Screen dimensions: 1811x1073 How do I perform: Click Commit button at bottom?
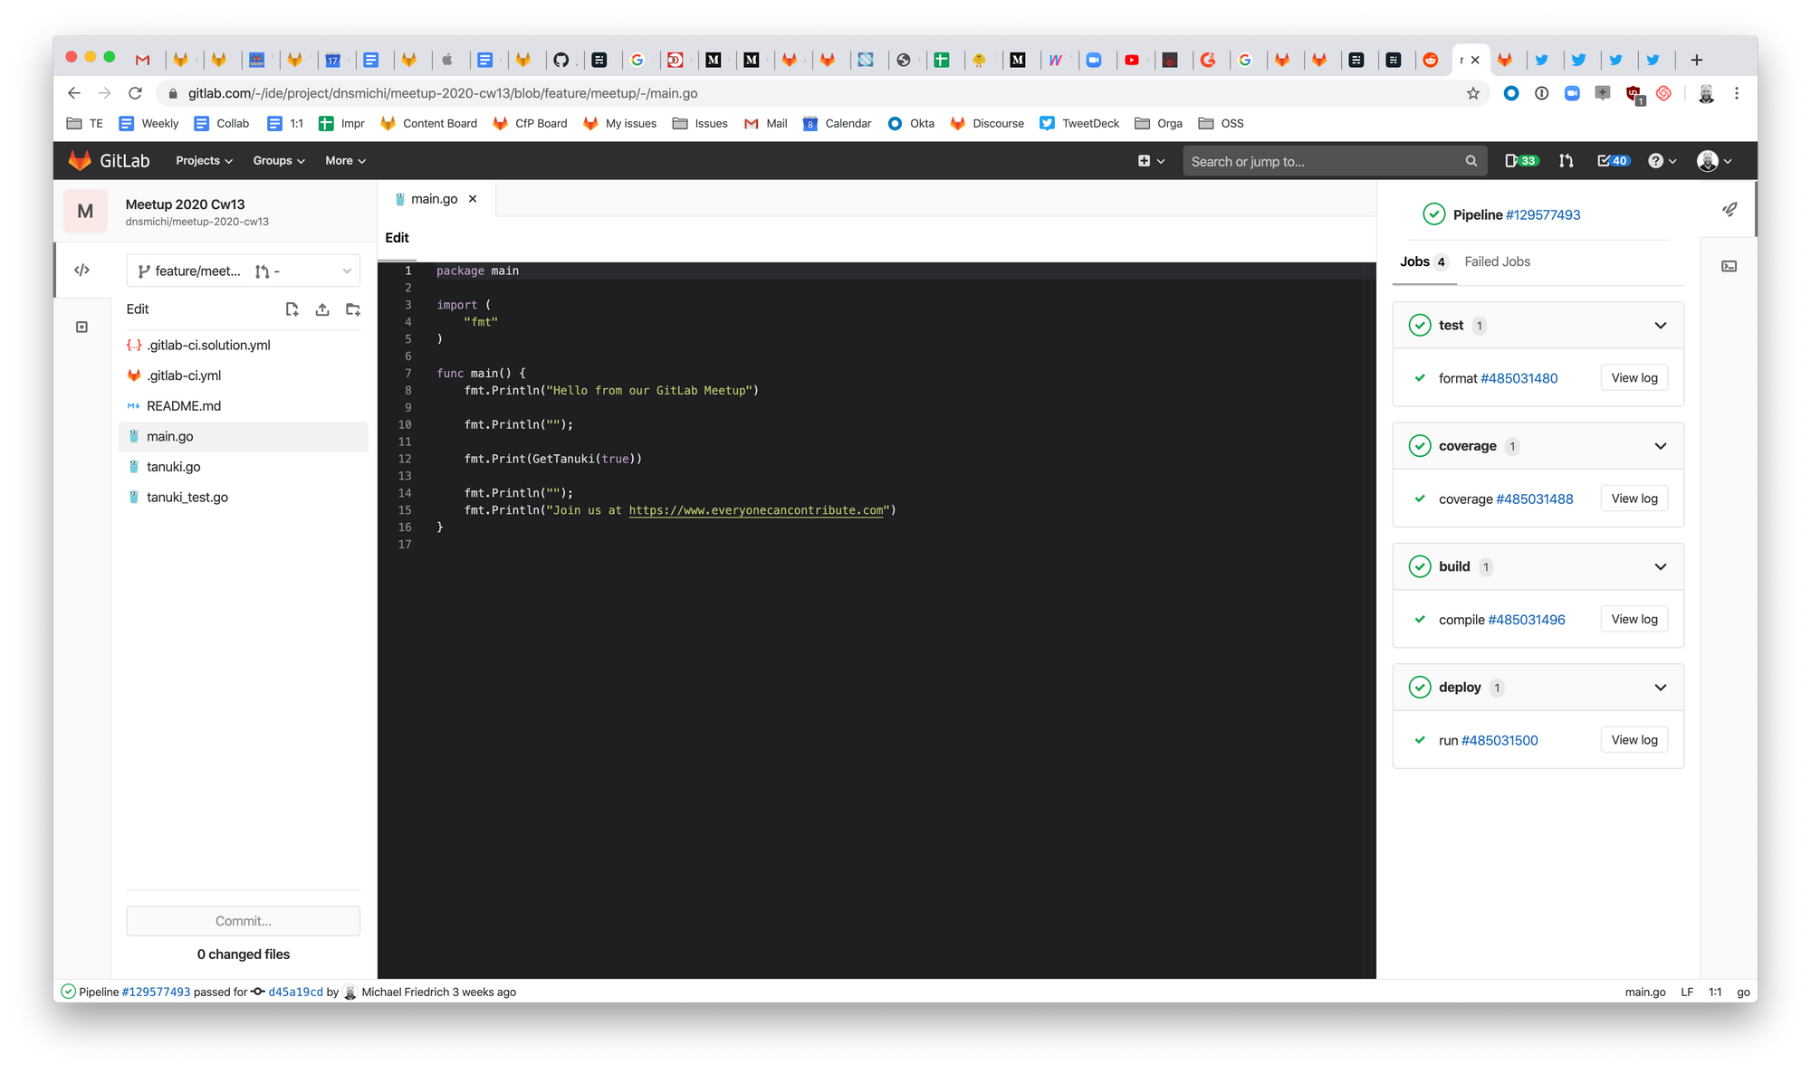[x=243, y=920]
